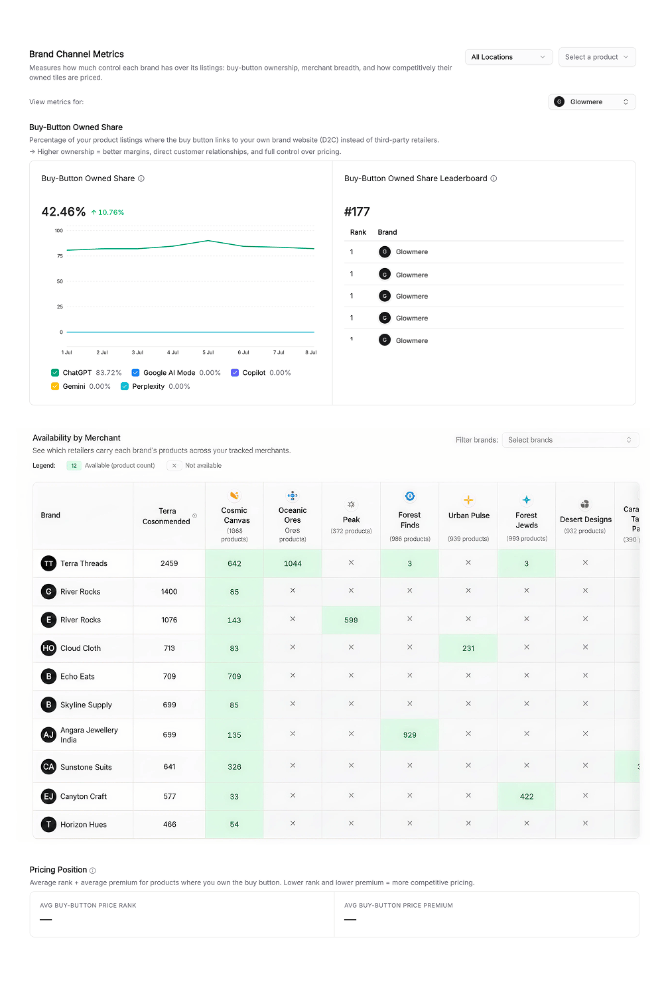This screenshot has width=666, height=982.
Task: Click info icon beside Pricing Position
Action: [93, 871]
